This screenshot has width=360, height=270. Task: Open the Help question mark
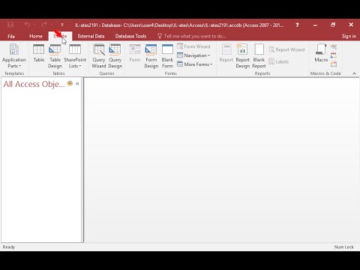click(x=297, y=25)
